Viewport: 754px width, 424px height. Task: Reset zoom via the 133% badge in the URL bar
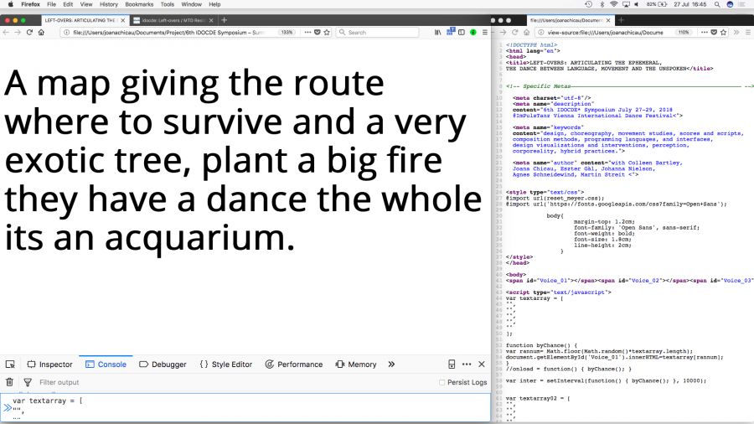coord(287,32)
